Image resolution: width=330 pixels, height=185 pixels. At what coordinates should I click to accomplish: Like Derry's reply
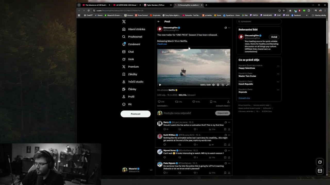[x=195, y=129]
